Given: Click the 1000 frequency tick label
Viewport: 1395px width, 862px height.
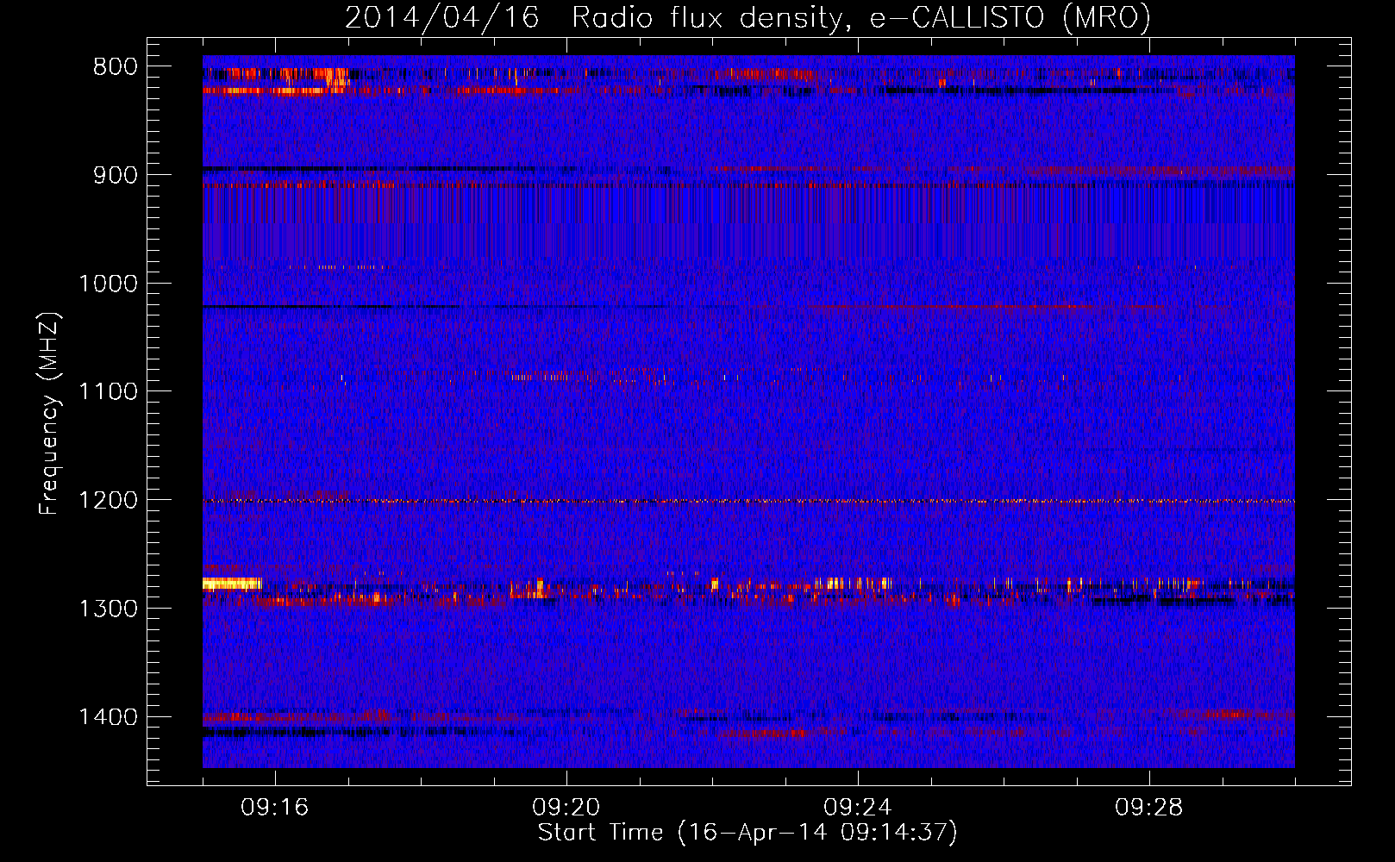Looking at the screenshot, I should [x=108, y=284].
